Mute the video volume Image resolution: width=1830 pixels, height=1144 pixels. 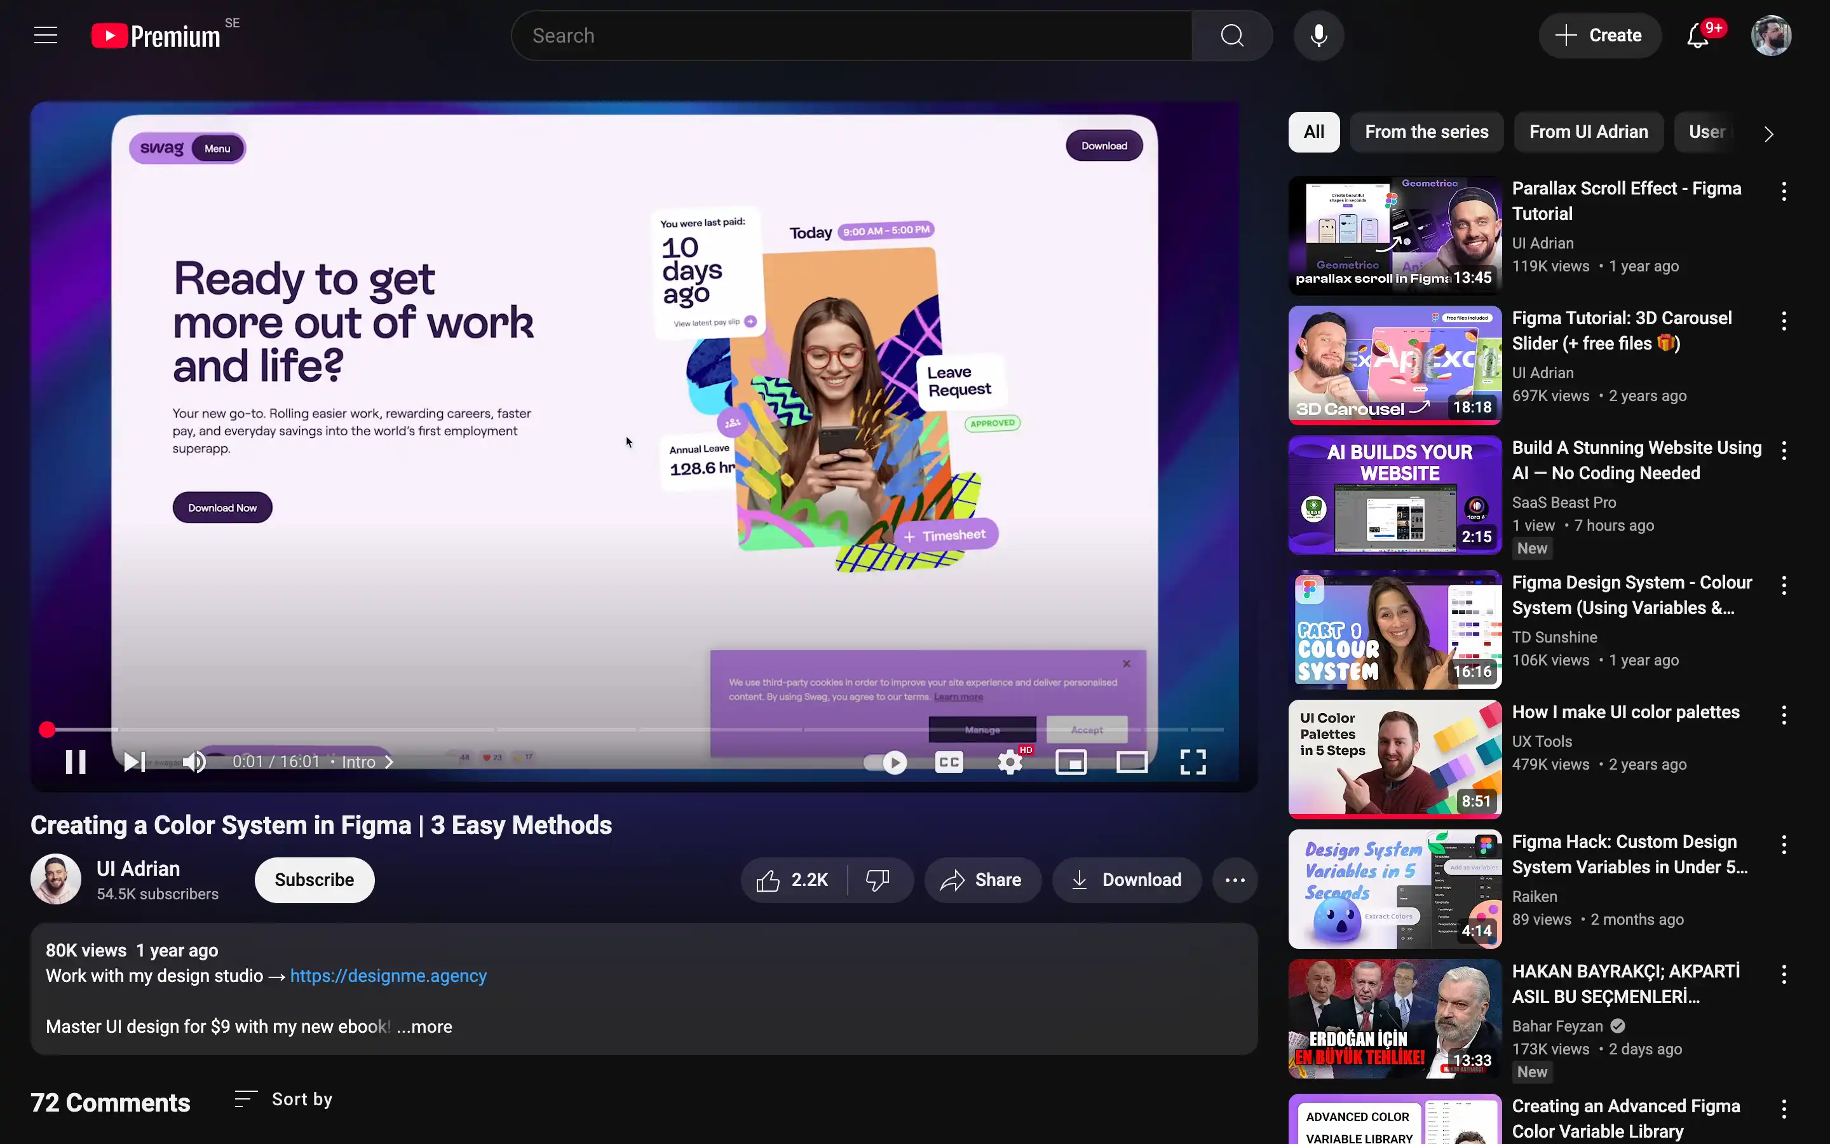[x=195, y=762]
